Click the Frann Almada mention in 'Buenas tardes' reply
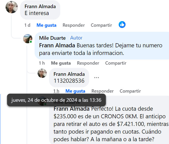The width and height of the screenshot is (169, 144). point(57,46)
